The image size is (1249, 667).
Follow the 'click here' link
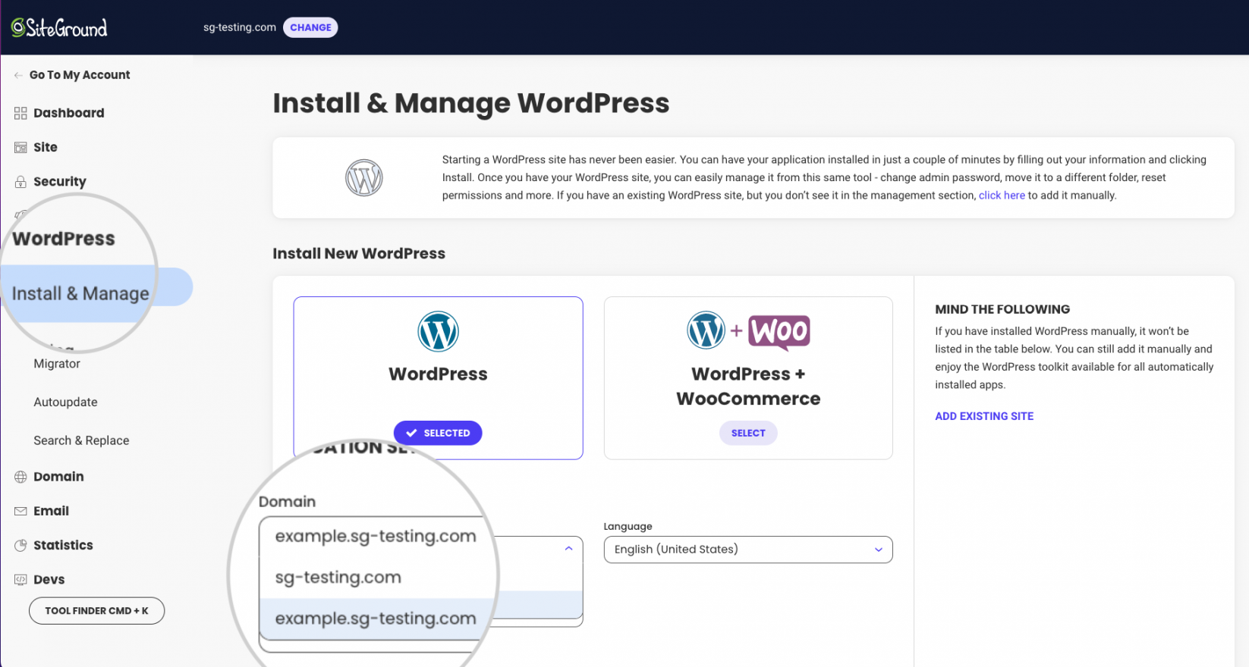point(1002,196)
